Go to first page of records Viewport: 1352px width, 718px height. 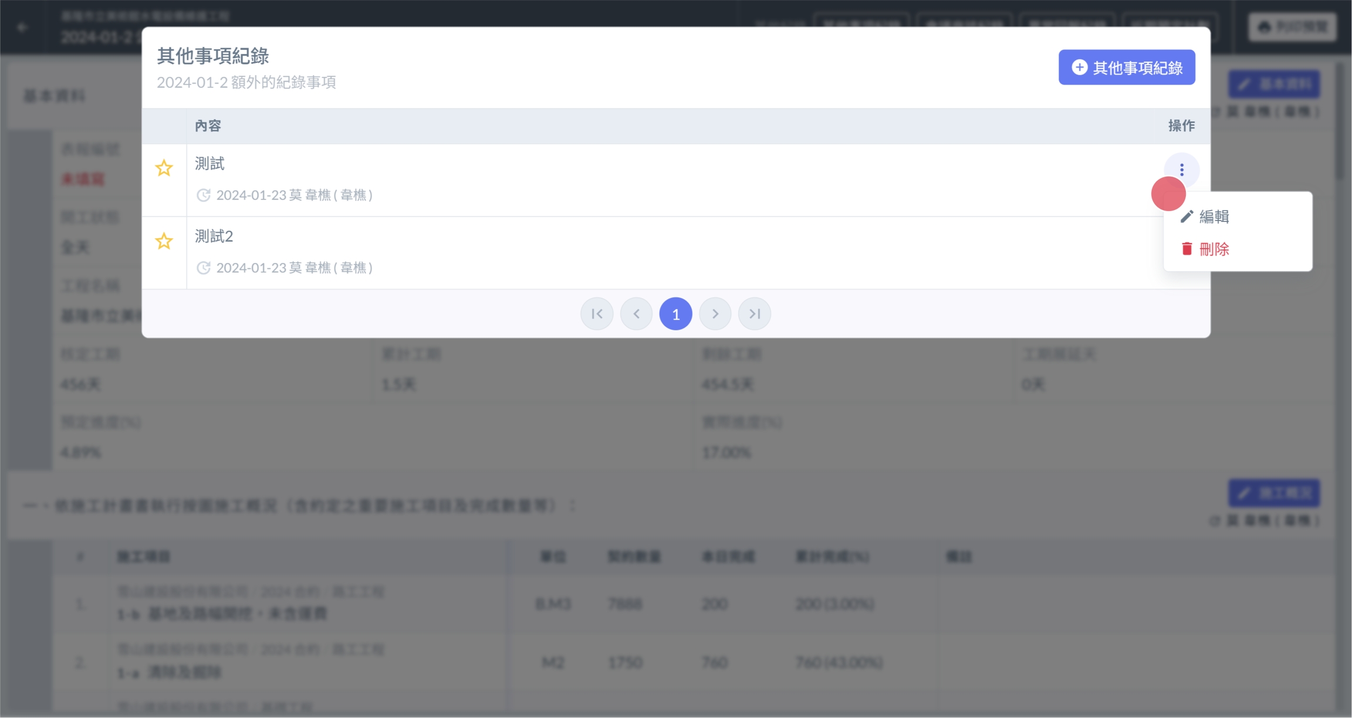(597, 314)
